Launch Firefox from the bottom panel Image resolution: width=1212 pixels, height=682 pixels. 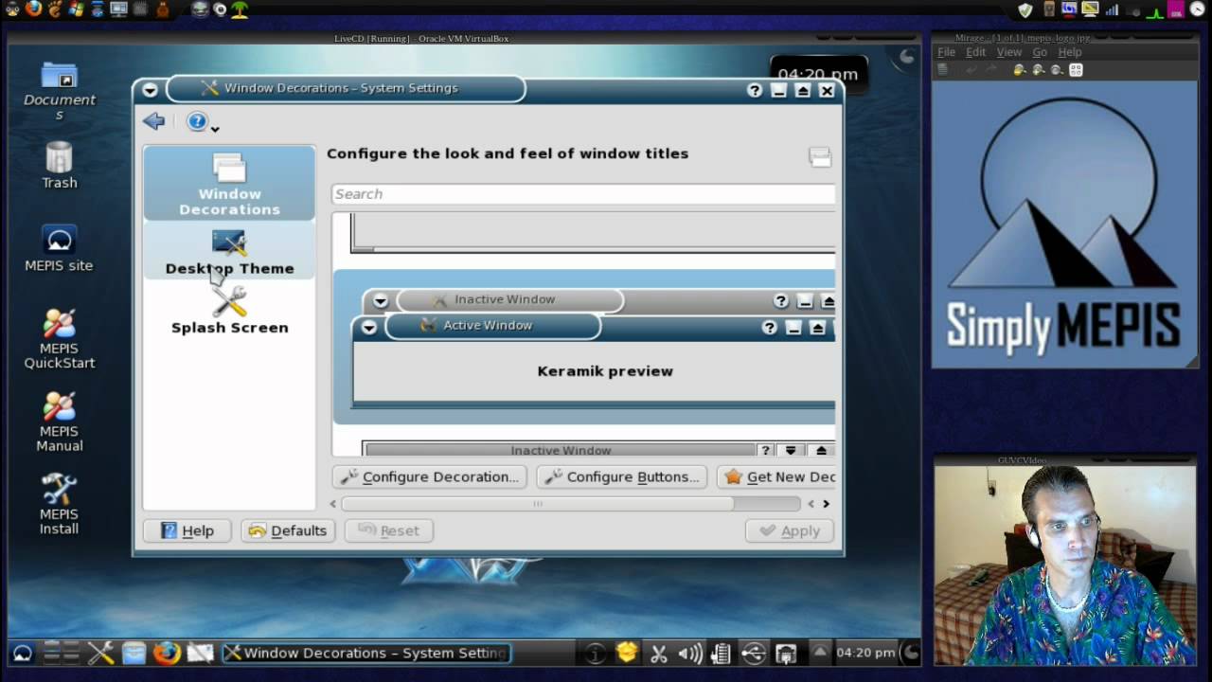point(167,653)
